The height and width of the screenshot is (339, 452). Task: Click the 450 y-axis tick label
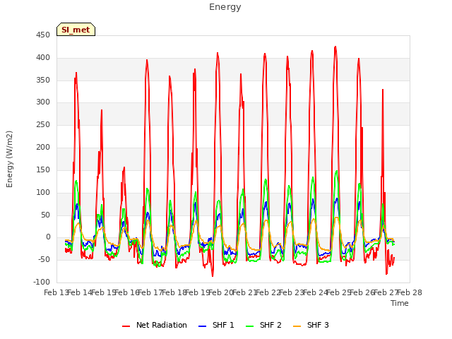[x=43, y=35]
